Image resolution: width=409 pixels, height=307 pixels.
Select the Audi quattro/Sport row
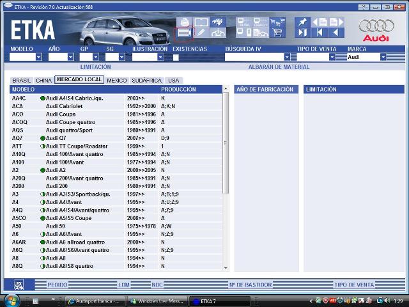[x=116, y=130]
